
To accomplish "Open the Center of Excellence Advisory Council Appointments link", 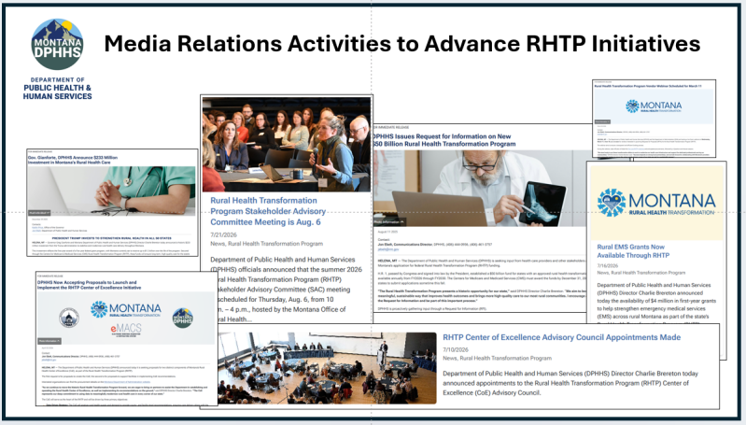I will [562, 337].
